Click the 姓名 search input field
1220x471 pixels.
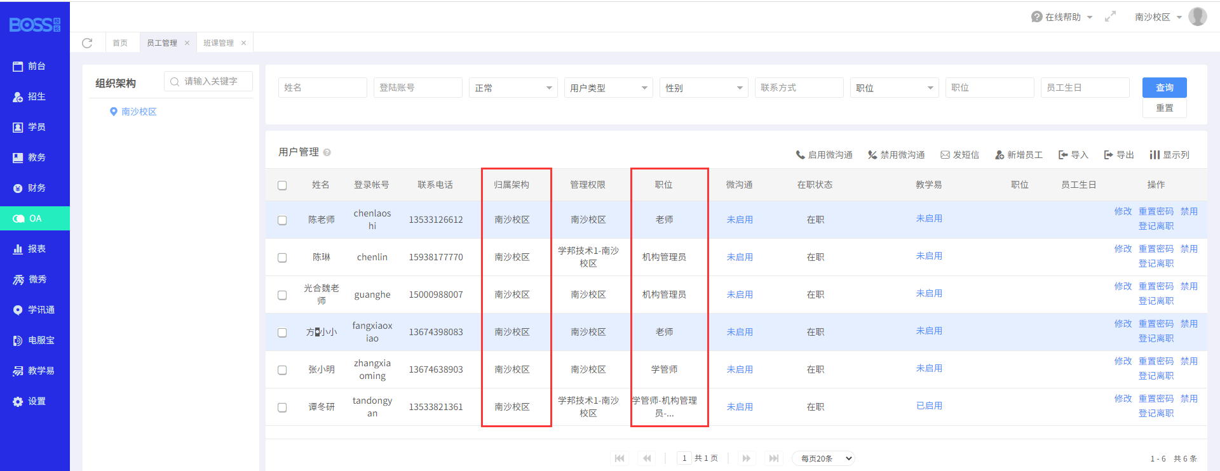click(x=323, y=88)
